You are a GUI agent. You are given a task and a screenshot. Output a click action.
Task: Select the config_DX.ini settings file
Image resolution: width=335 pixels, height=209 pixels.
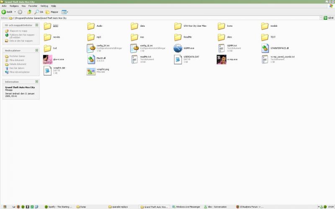(x=91, y=48)
